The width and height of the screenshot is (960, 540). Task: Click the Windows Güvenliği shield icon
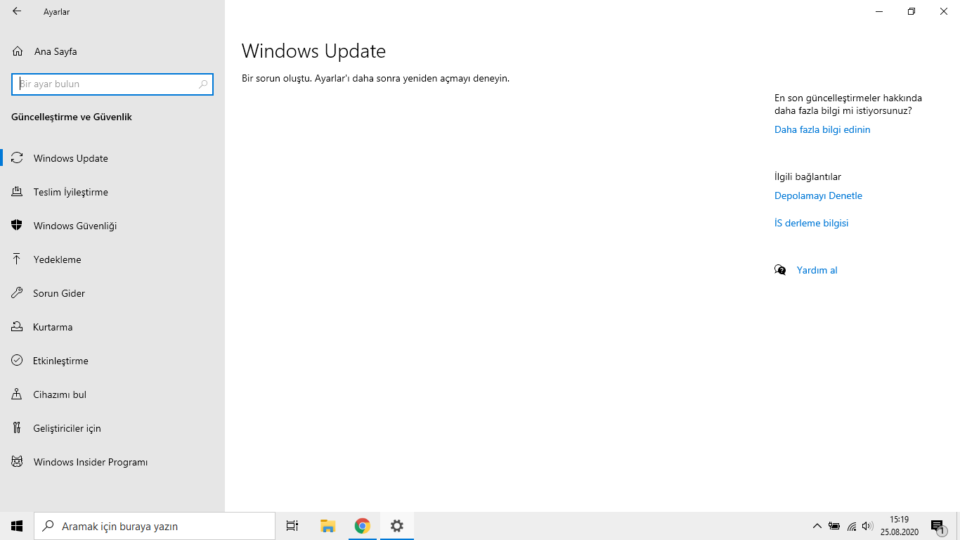click(x=18, y=226)
